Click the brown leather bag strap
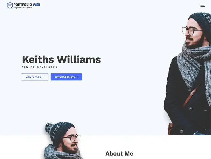Image resolution: width=211 pixels, height=159 pixels. pyautogui.click(x=191, y=96)
